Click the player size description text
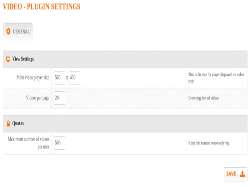 (216, 78)
